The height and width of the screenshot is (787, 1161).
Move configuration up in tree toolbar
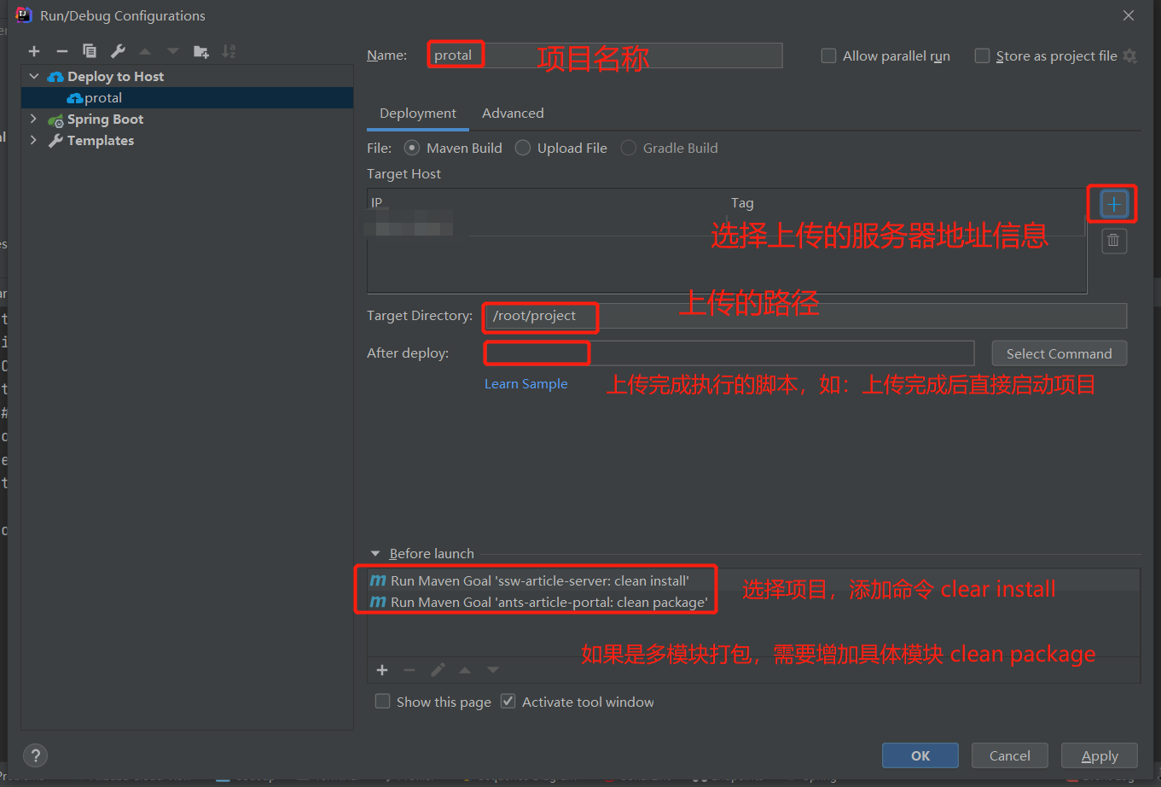click(x=145, y=51)
